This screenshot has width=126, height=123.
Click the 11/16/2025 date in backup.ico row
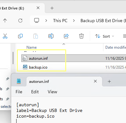(115, 67)
